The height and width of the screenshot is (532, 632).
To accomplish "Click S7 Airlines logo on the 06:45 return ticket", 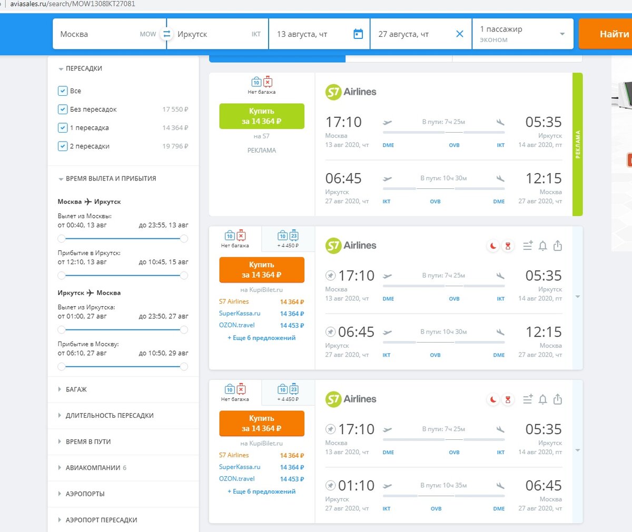I will [x=351, y=246].
